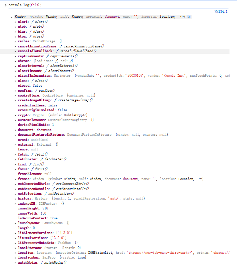Expand the localStorage Storage entry

point(15,248)
